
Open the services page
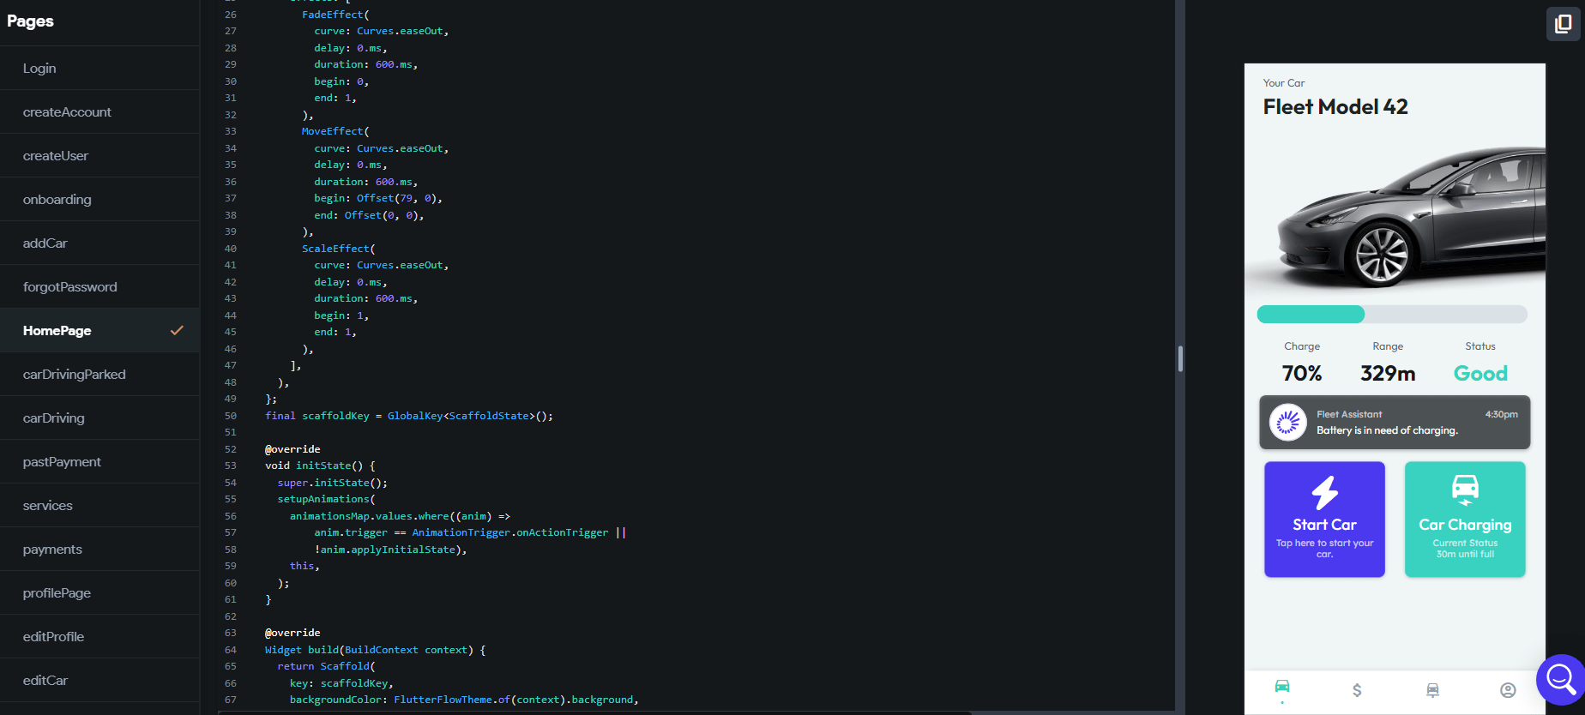99,506
